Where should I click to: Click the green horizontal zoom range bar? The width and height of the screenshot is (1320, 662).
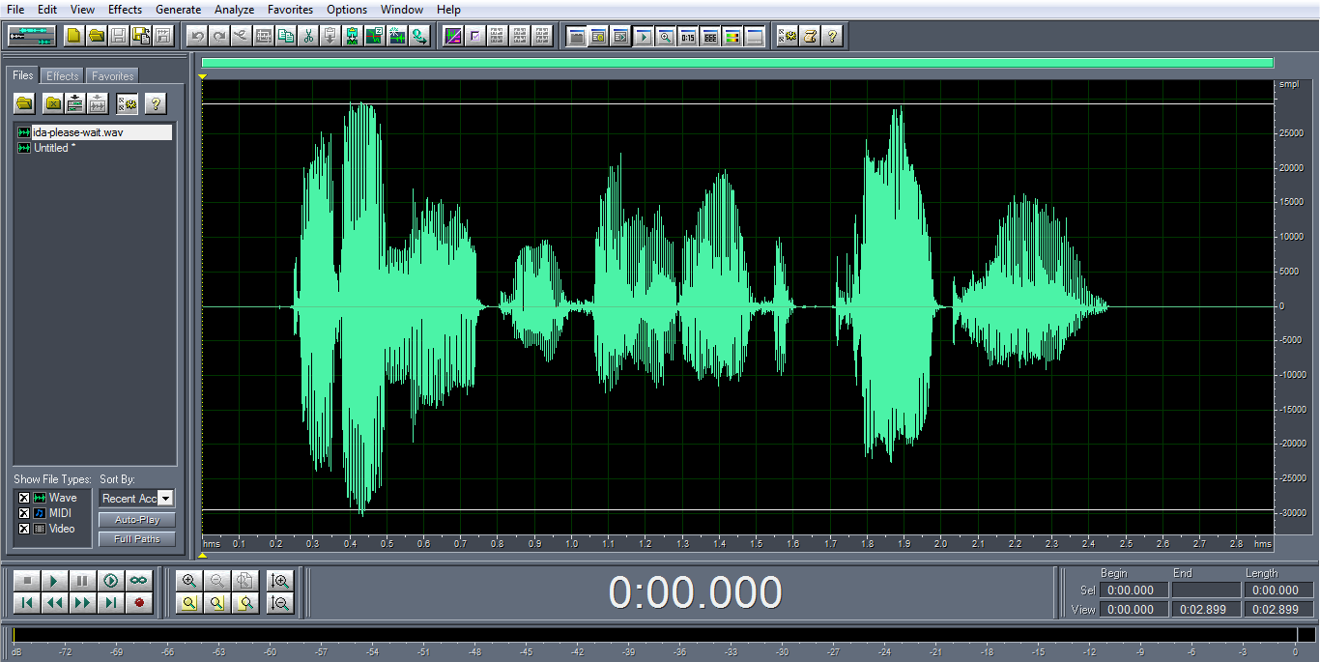coord(737,63)
